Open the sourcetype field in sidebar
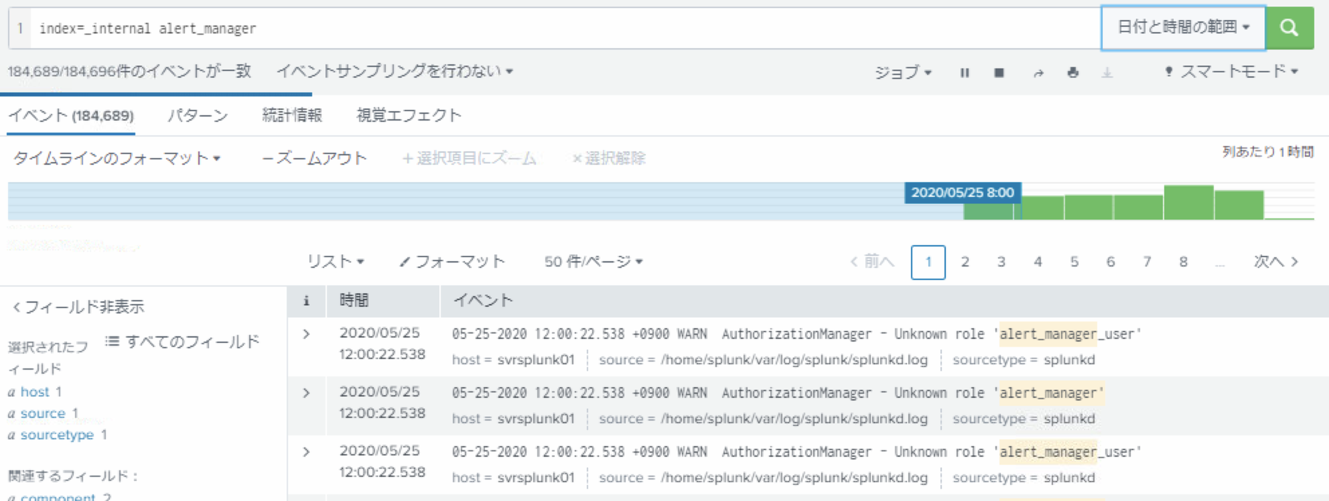Image resolution: width=1329 pixels, height=501 pixels. click(57, 435)
